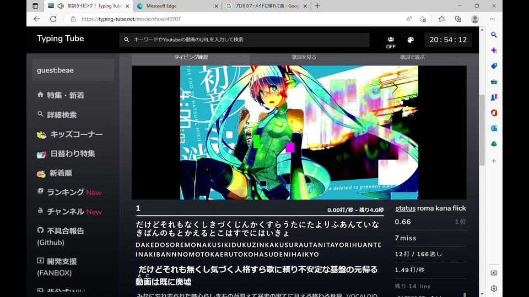Click the Hatsune Miku video player
Viewport: 529px width, 297px height.
[x=299, y=133]
